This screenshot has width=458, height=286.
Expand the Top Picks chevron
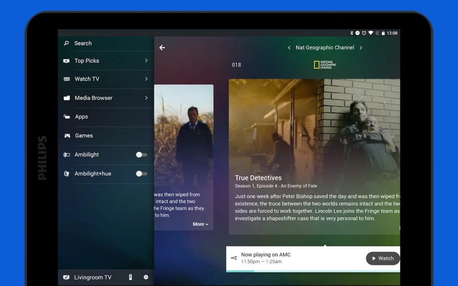146,61
